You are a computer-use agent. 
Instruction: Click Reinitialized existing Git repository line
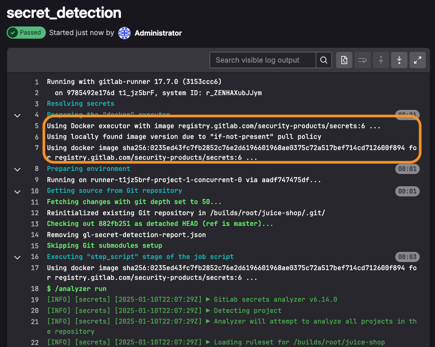186,213
